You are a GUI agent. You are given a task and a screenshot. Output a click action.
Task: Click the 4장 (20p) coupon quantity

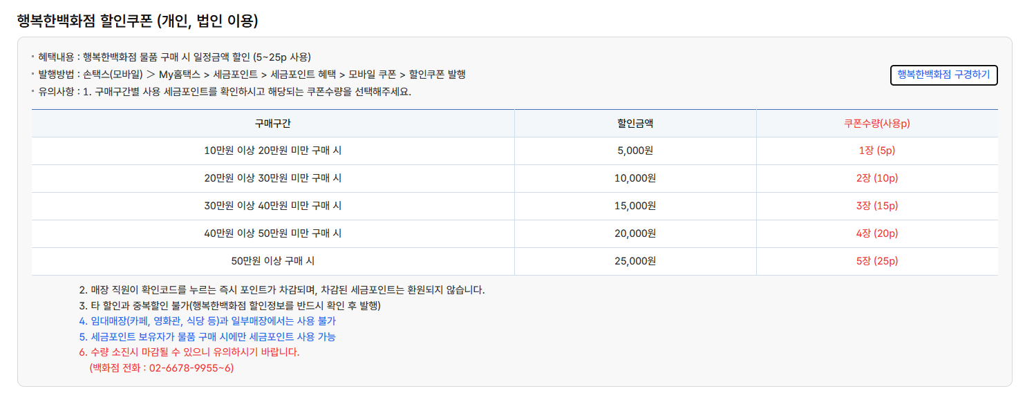pos(877,233)
